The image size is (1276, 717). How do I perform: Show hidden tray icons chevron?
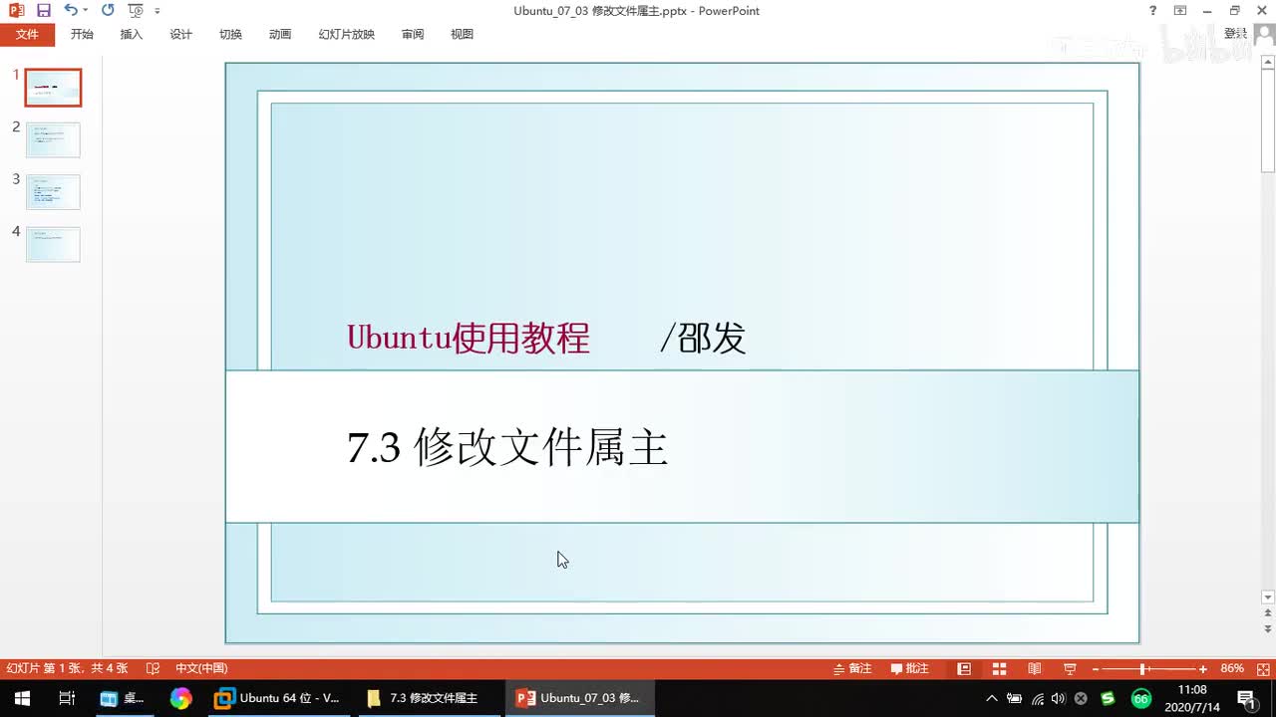pyautogui.click(x=992, y=698)
